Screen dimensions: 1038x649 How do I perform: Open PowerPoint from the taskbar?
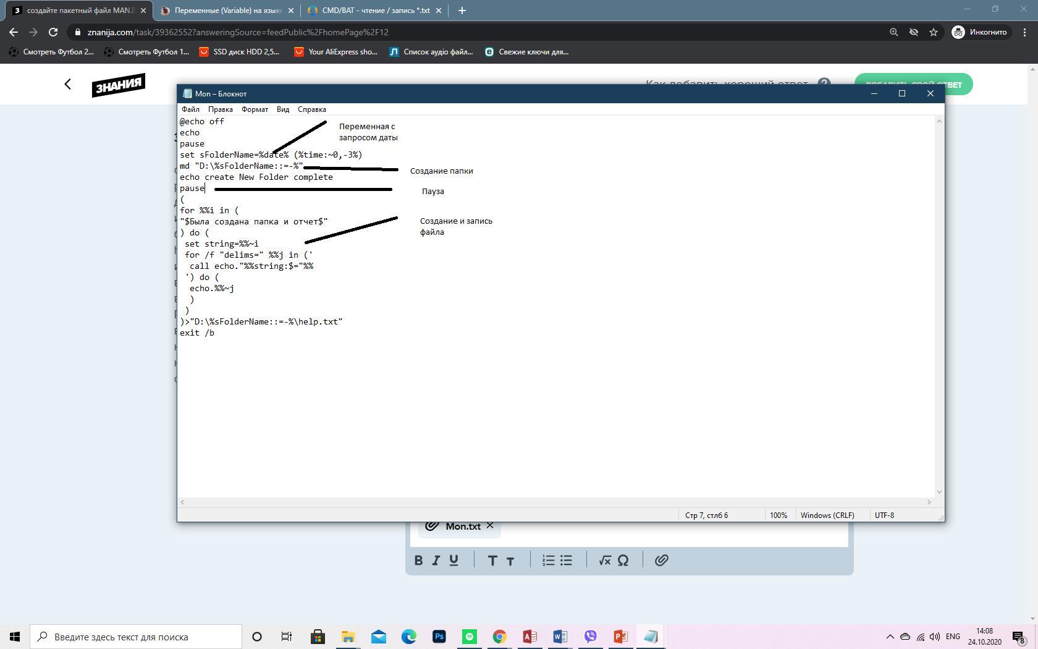point(620,637)
